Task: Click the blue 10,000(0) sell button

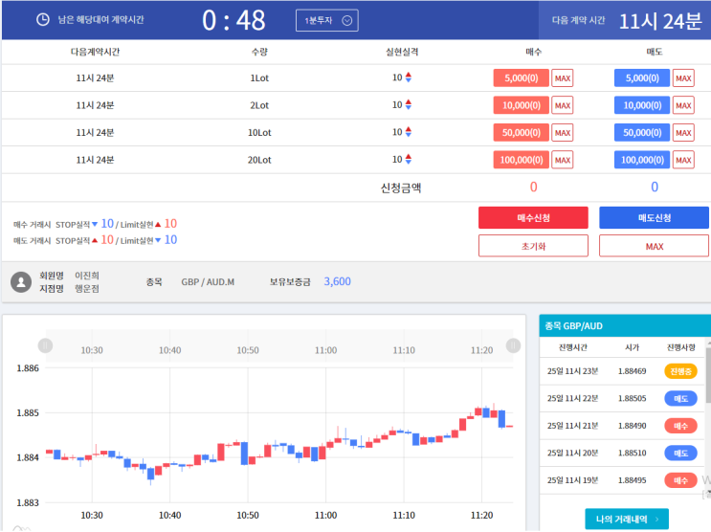Action: [x=642, y=105]
